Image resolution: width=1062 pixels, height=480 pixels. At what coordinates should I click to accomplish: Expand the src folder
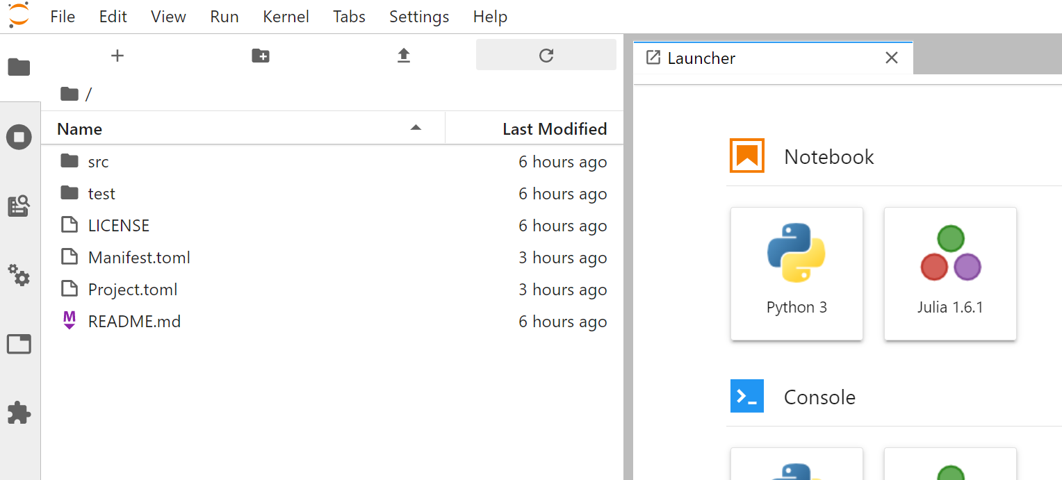click(x=98, y=162)
